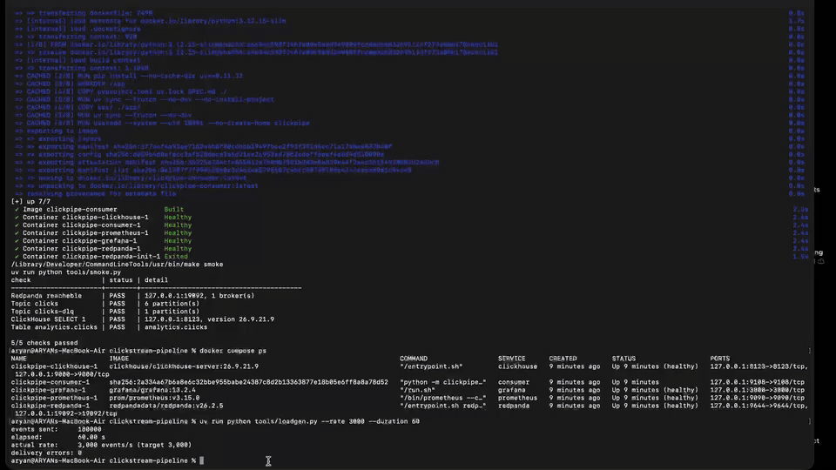Click 'Up 9 minutes' status of consumer service
The image size is (836, 470).
(636, 382)
